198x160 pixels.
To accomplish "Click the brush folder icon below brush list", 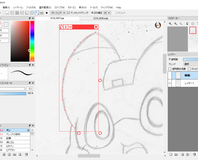I will 14,154.
